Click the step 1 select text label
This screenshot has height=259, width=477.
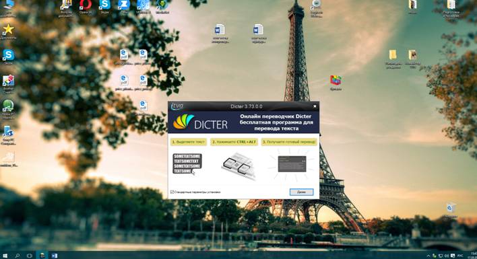point(188,142)
